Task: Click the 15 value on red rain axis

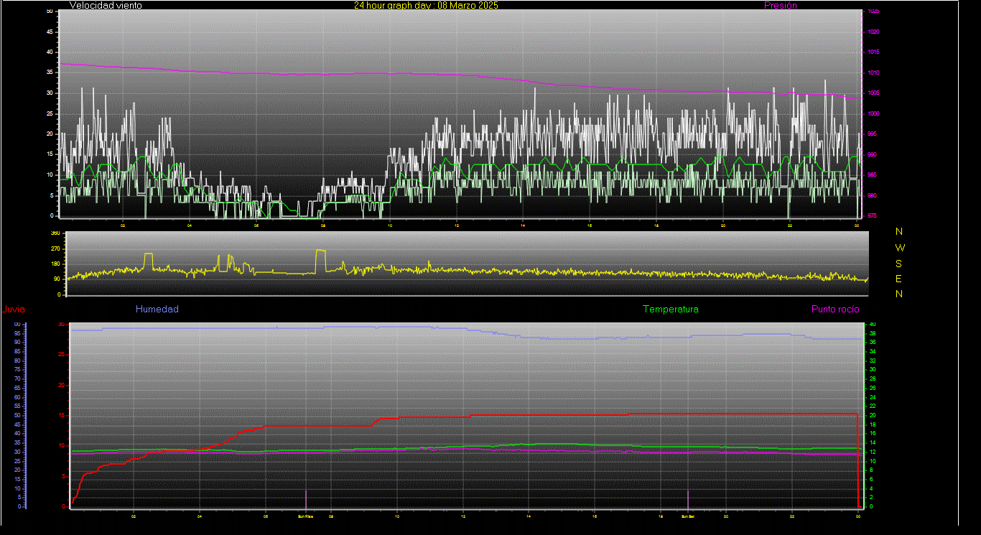Action: 62,415
